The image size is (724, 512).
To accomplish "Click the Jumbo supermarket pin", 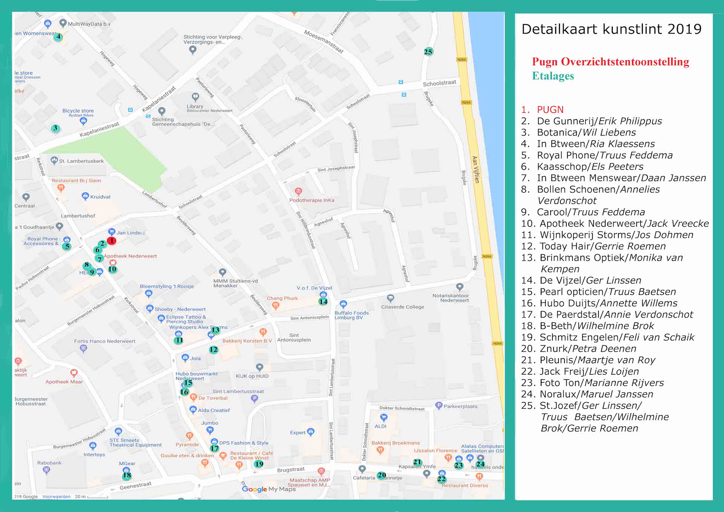I will [210, 430].
